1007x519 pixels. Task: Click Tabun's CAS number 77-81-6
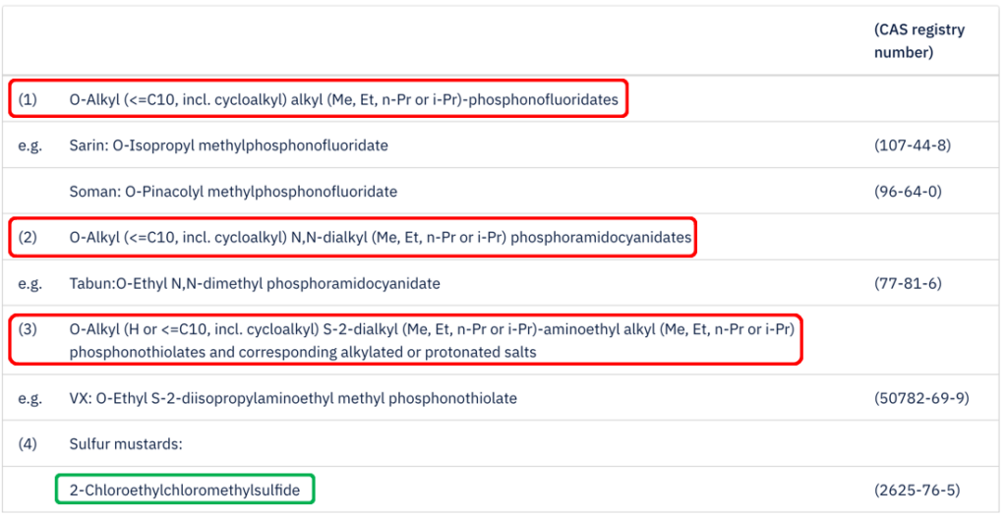pos(908,283)
